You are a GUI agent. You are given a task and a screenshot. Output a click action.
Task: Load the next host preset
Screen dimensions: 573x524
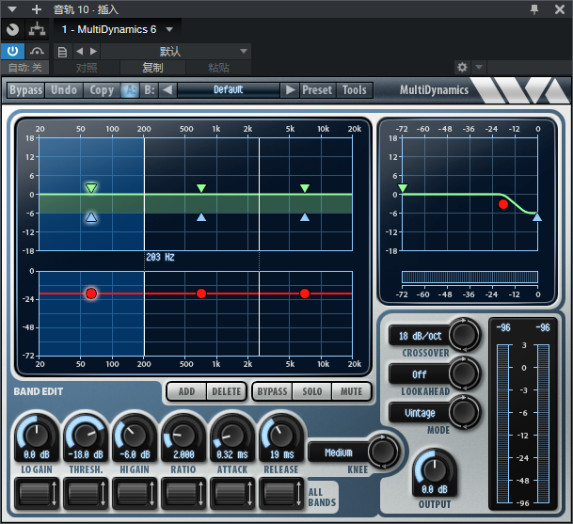click(x=93, y=51)
